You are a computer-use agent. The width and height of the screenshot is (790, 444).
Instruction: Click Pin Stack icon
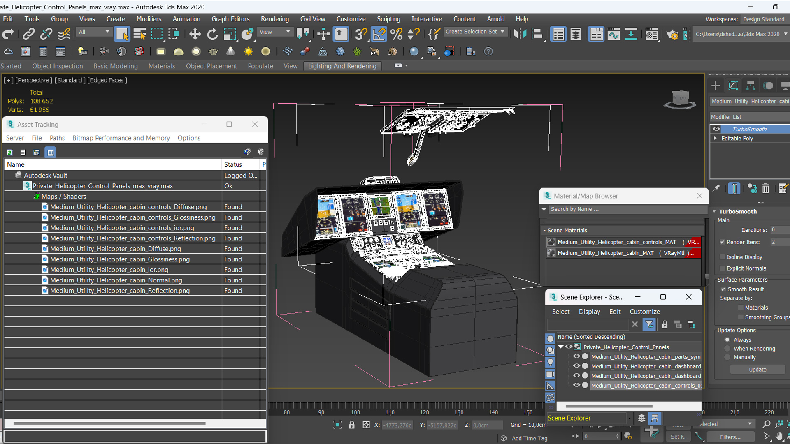[716, 188]
